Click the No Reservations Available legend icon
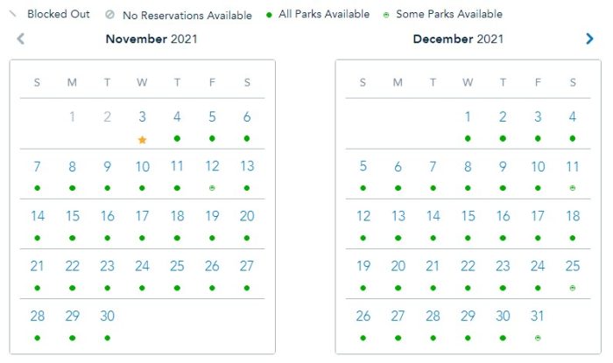 click(109, 15)
